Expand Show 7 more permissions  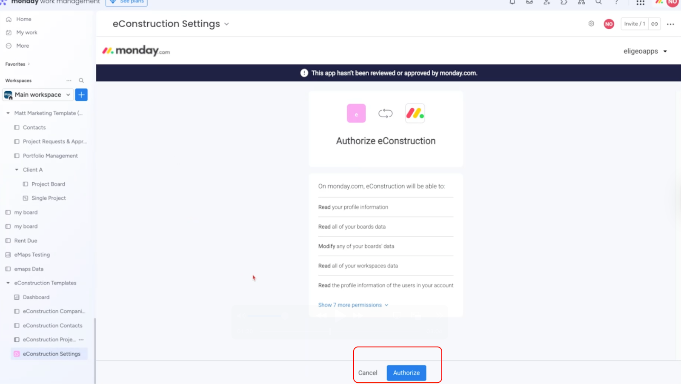353,305
